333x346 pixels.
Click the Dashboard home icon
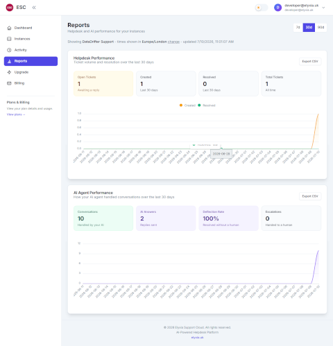click(x=9, y=28)
